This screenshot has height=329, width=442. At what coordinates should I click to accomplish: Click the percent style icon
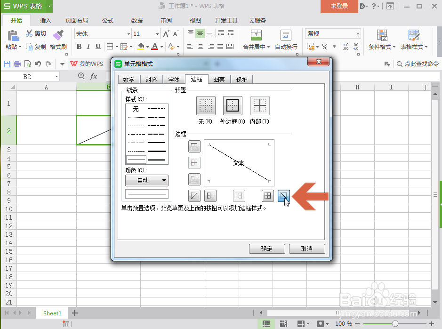click(325, 47)
